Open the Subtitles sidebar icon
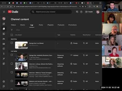This screenshot has width=122, height=91. pos(4,44)
